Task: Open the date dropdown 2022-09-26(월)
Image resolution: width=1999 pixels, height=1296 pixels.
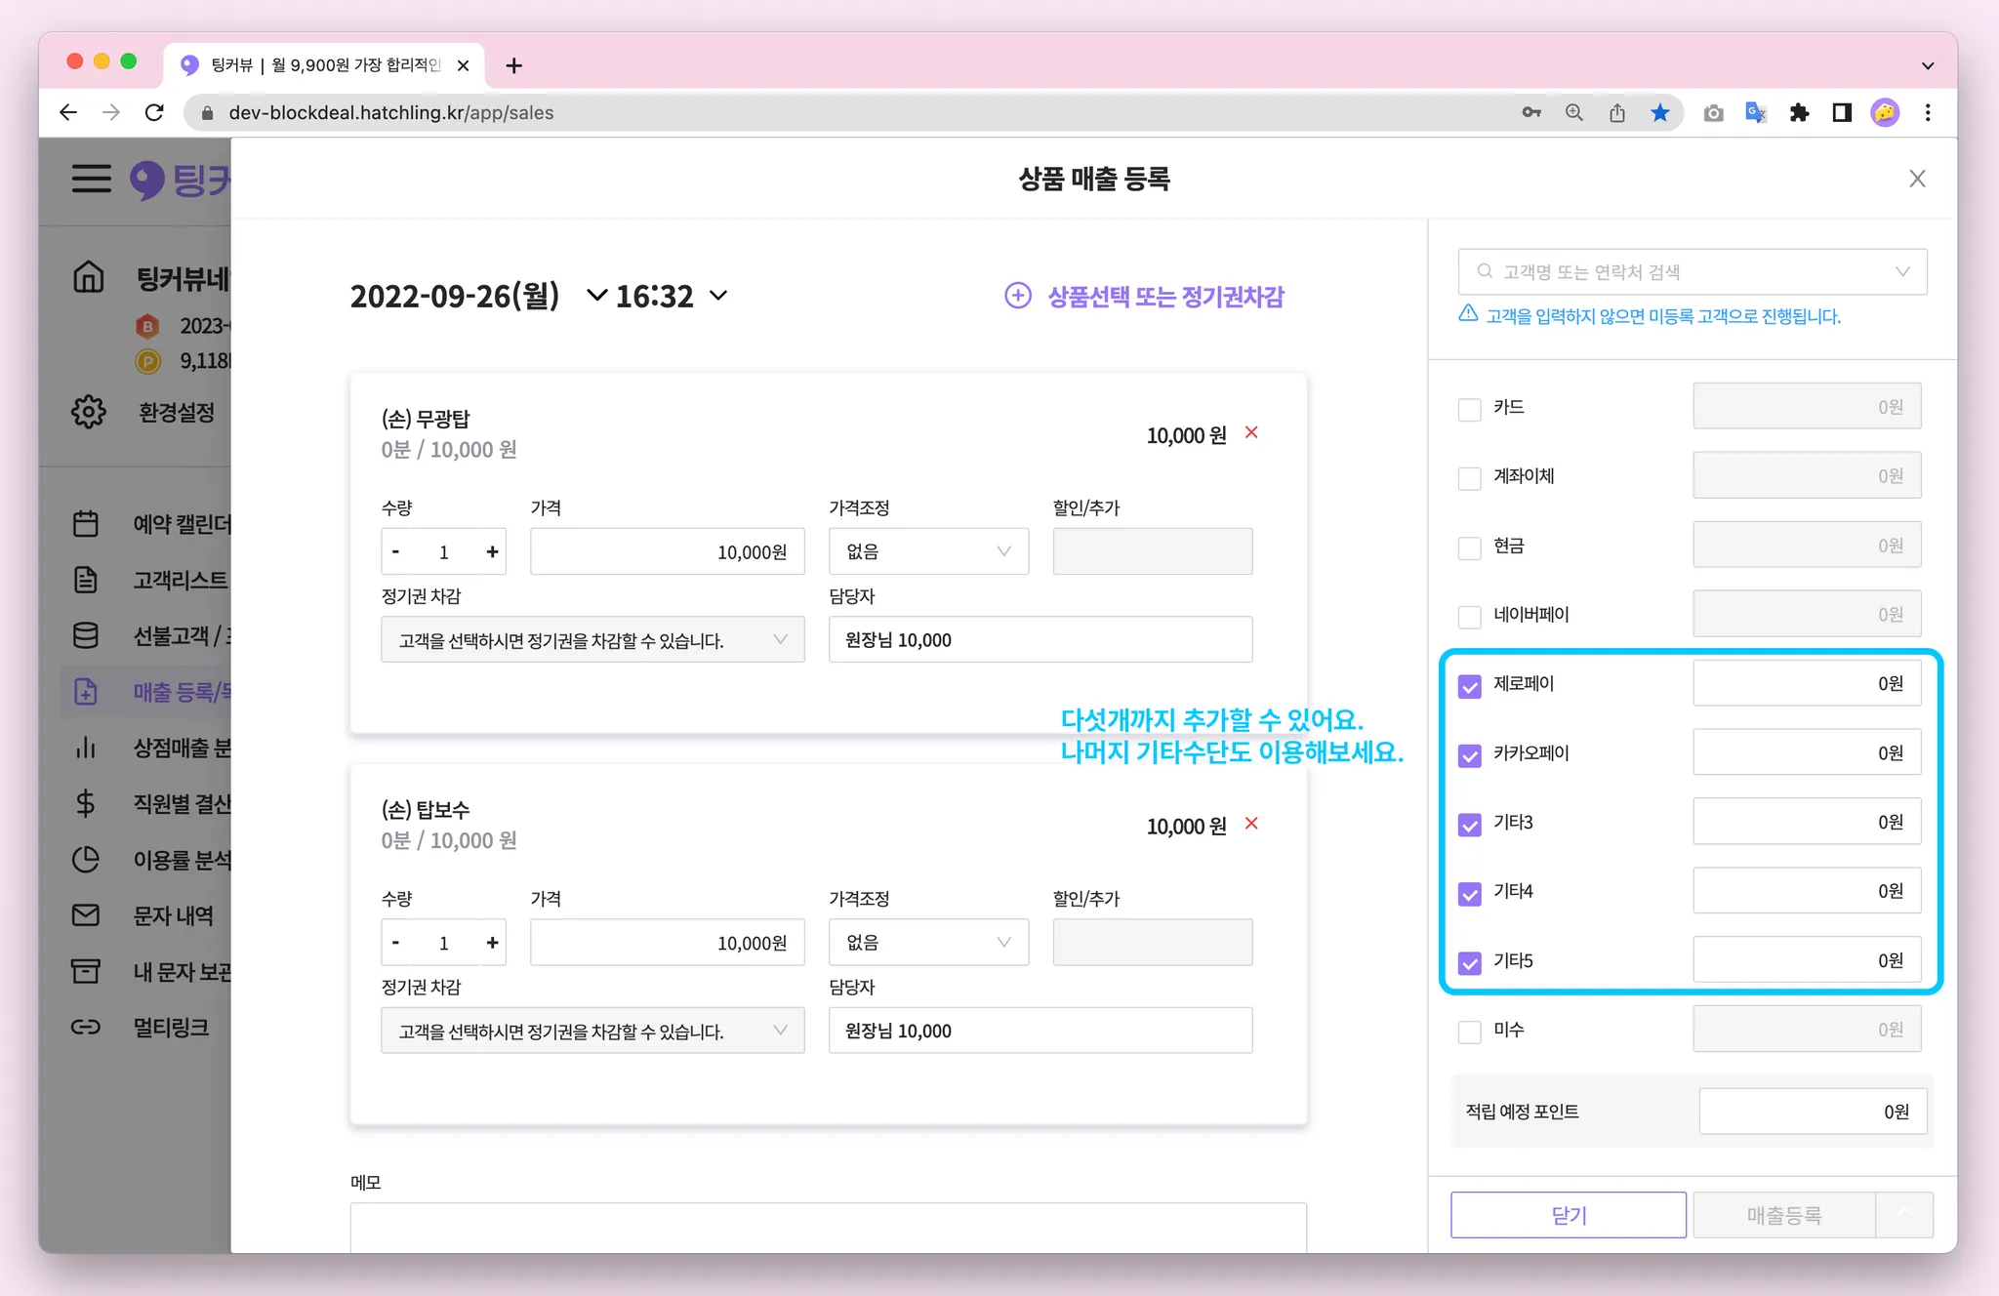Action: pos(596,296)
